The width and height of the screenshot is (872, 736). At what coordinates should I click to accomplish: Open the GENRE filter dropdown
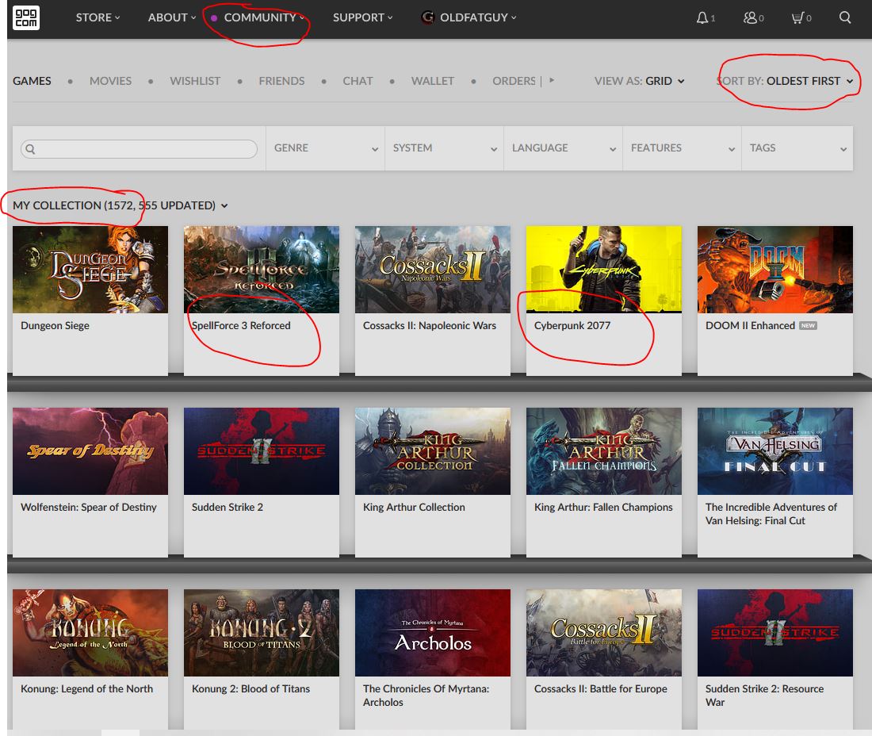tap(325, 148)
